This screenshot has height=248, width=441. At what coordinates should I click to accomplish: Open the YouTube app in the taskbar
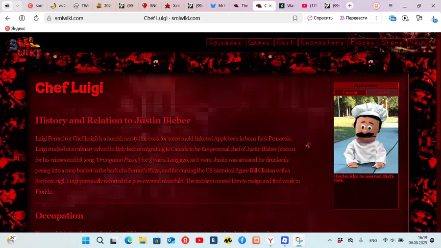click(199, 241)
